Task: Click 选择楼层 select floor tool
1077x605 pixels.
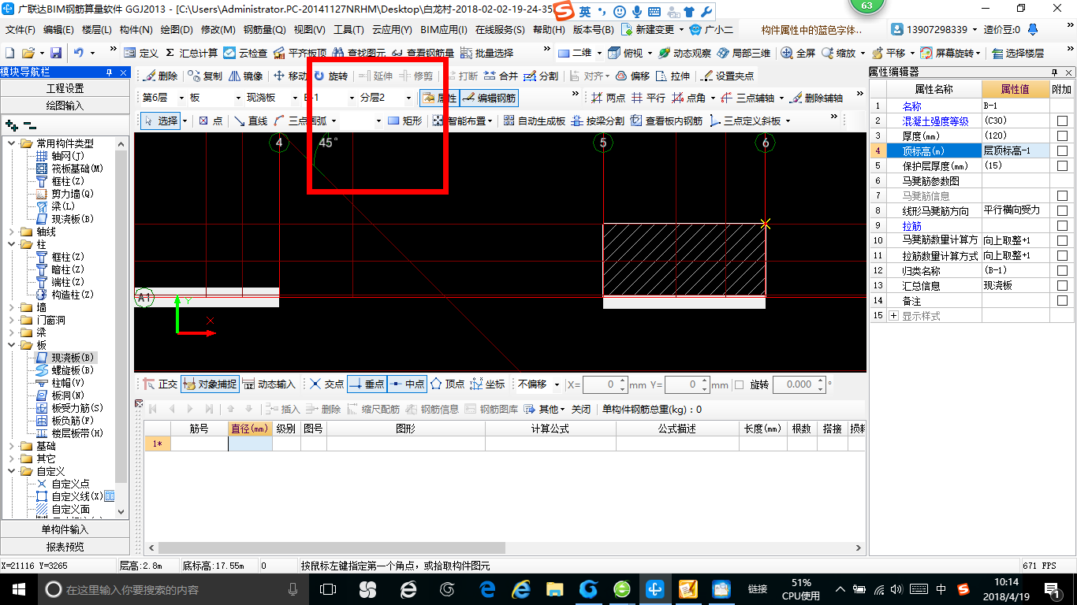Action: [1018, 53]
